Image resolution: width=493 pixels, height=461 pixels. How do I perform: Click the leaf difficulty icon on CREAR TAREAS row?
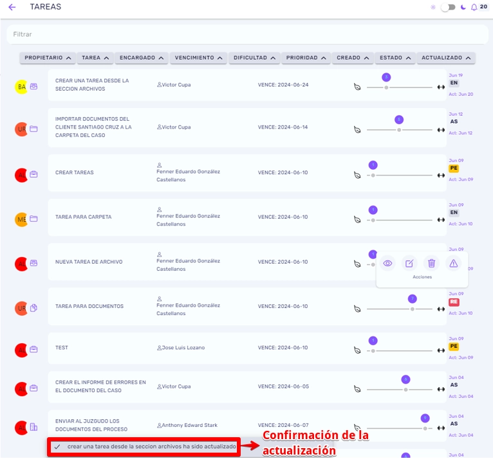[357, 176]
